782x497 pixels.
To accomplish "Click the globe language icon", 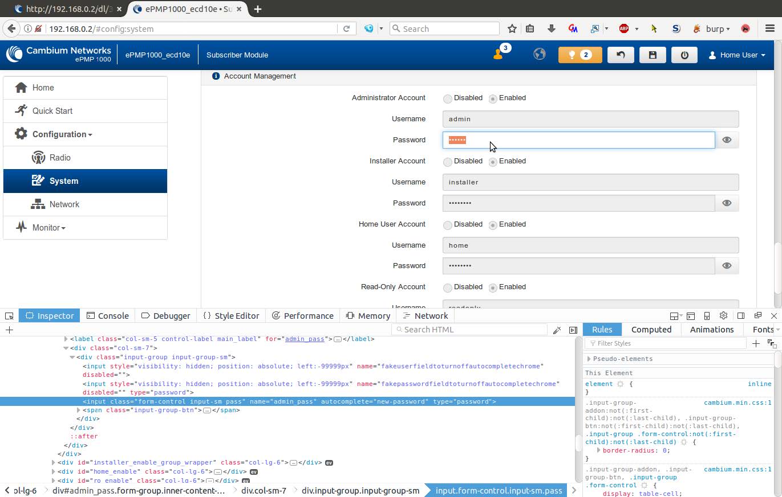I will pos(539,54).
